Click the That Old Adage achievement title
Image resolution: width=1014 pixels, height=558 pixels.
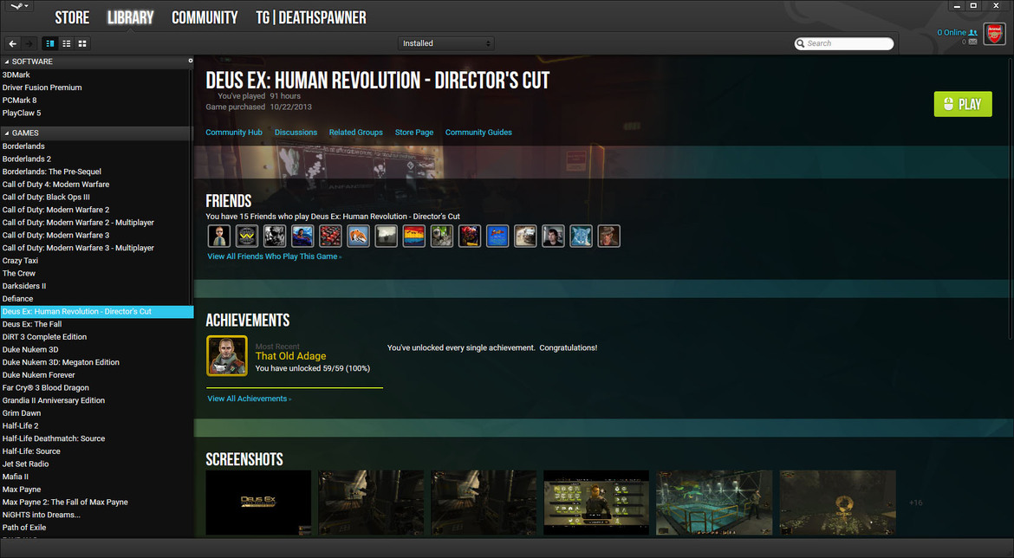click(x=290, y=356)
